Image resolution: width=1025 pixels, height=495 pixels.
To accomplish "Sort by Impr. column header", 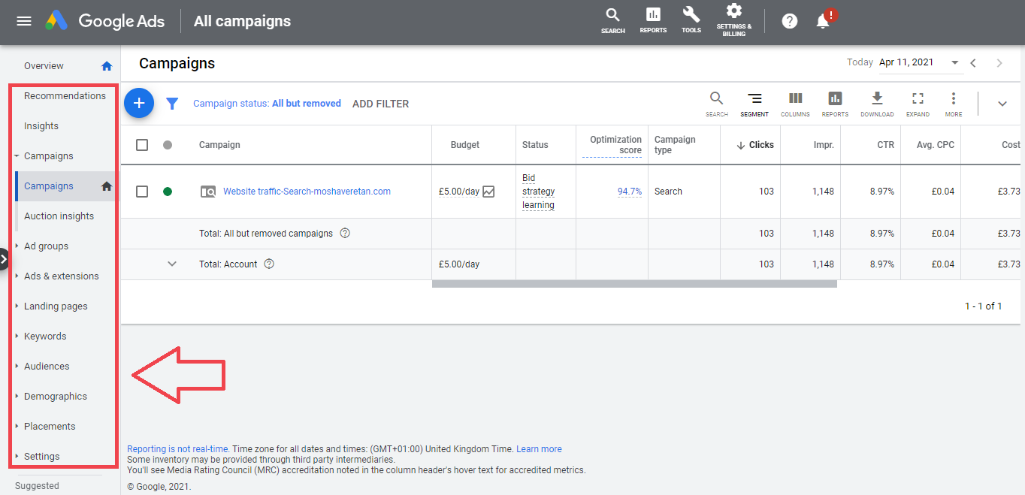I will pos(824,145).
